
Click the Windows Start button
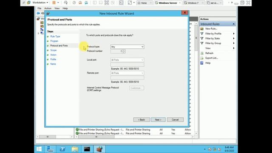pyautogui.click(x=39, y=149)
